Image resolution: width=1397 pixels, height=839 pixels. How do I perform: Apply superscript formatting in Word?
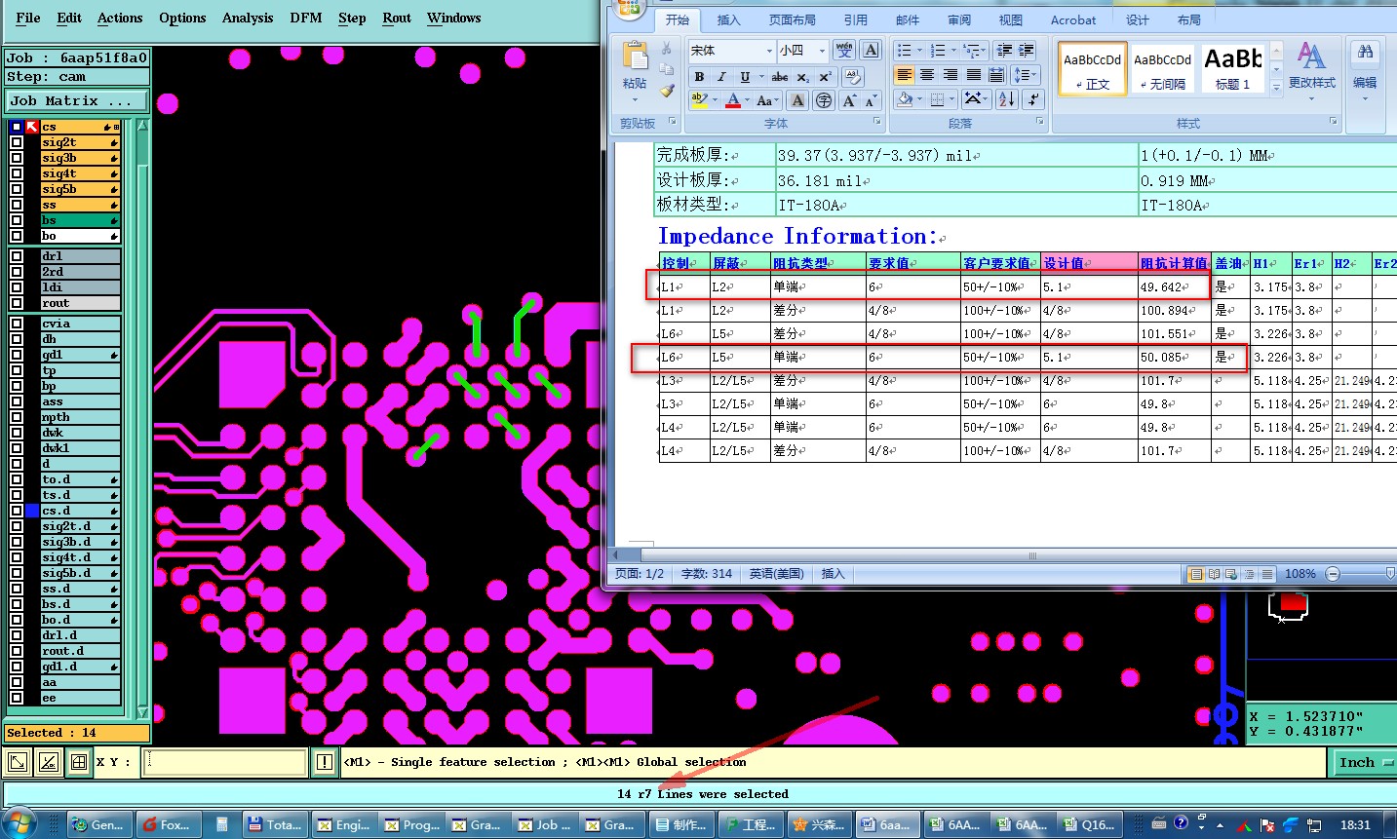click(x=825, y=77)
